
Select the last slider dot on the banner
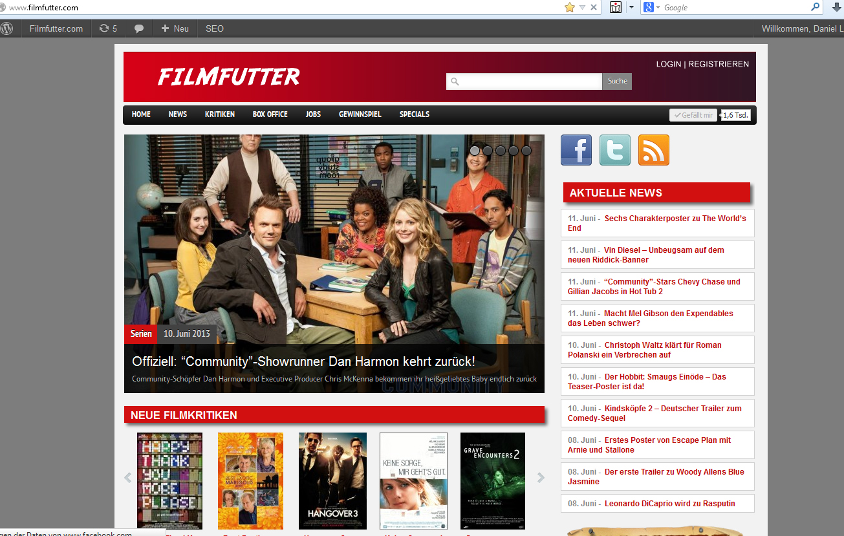click(526, 151)
